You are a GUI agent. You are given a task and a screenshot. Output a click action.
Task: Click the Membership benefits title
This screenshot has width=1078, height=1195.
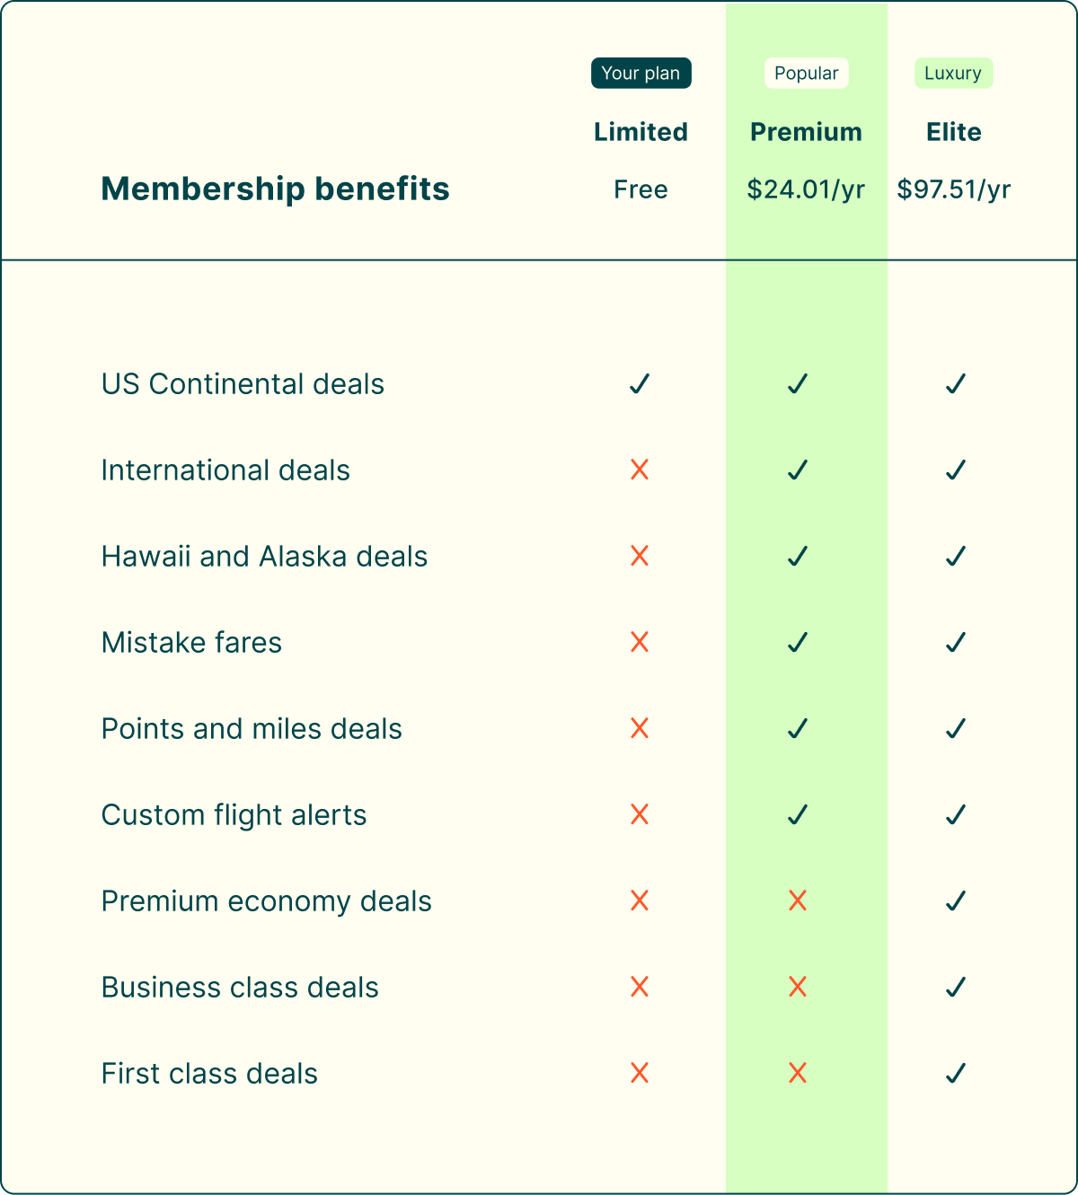click(275, 189)
